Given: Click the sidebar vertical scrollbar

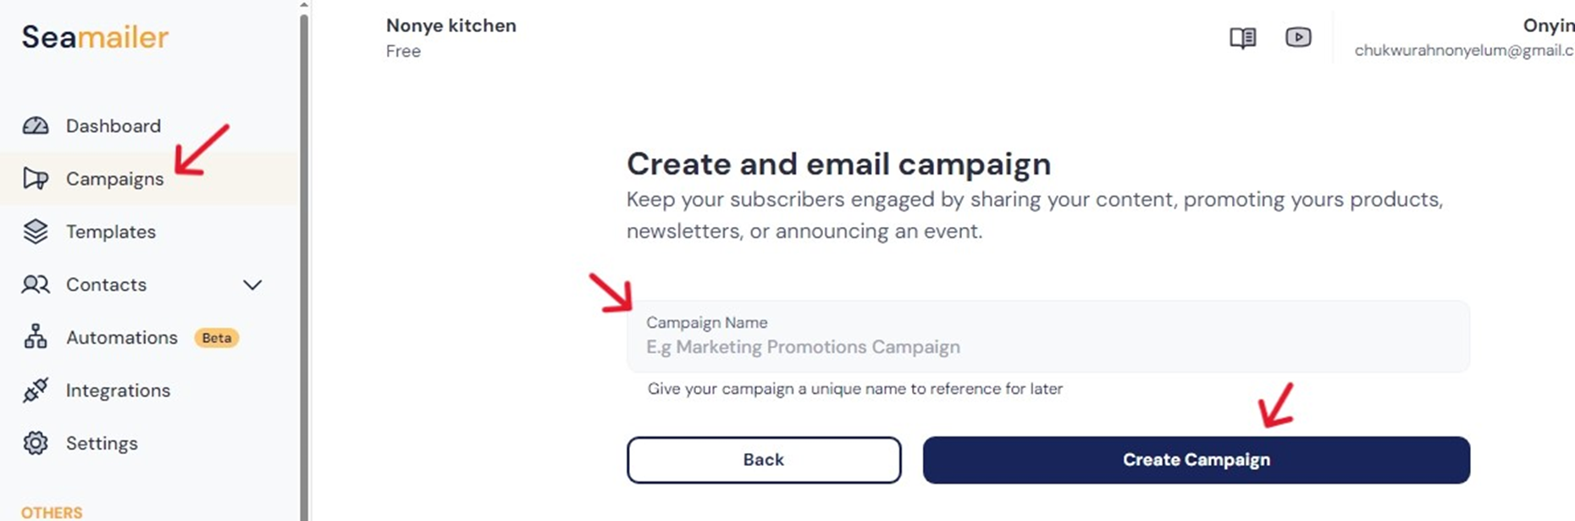Looking at the screenshot, I should click(x=304, y=254).
